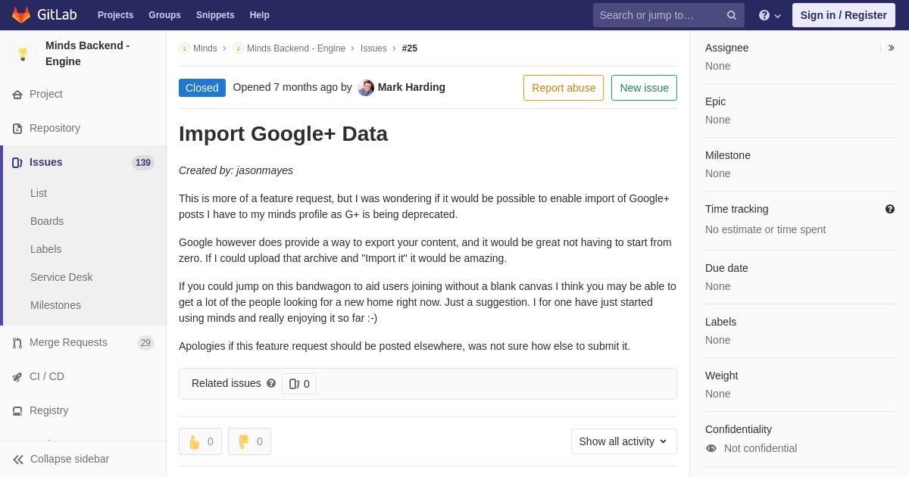
Task: Go to Snippets in top navigation
Action: point(215,15)
